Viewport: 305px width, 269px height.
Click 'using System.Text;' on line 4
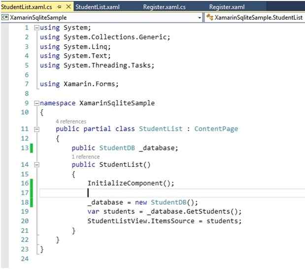[x=75, y=56]
